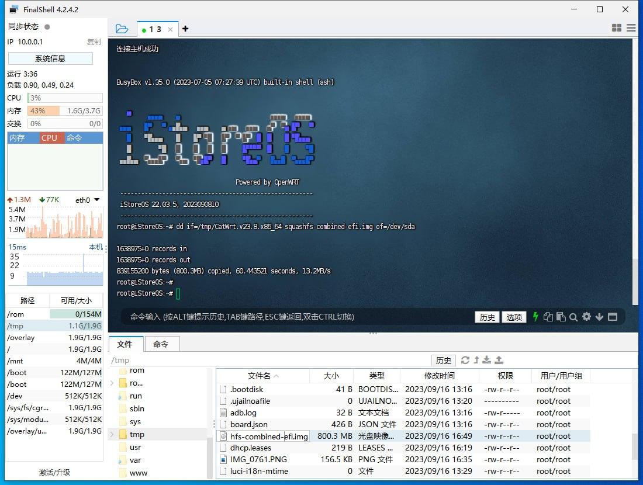643x485 pixels.
Task: Sort files by 修改时间 modified column
Action: [x=439, y=376]
